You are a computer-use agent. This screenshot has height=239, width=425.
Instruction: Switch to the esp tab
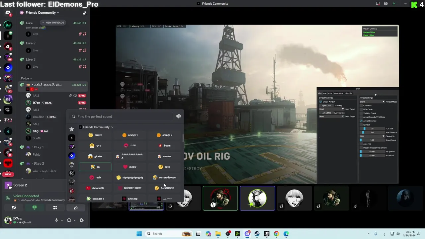(x=325, y=93)
